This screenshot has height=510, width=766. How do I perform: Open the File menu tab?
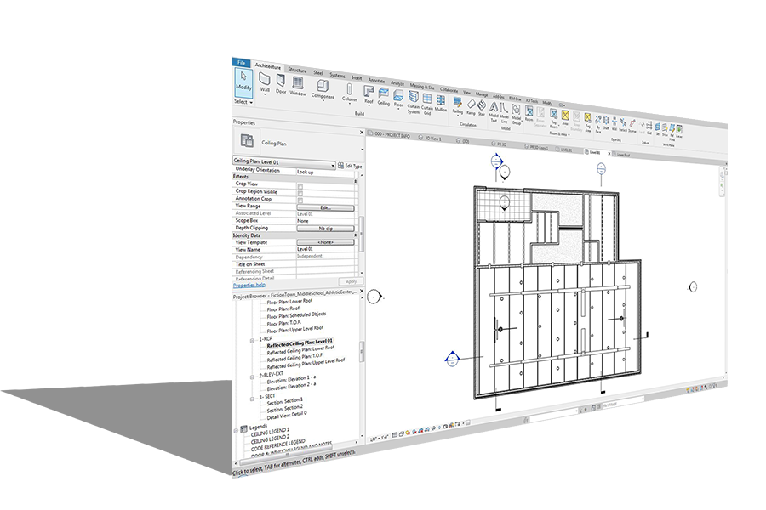(x=242, y=62)
